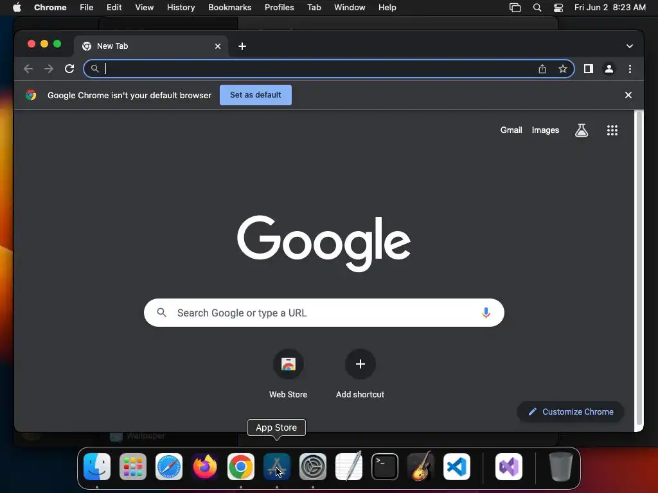Open the Edit menu
This screenshot has width=658, height=493.
(x=114, y=7)
